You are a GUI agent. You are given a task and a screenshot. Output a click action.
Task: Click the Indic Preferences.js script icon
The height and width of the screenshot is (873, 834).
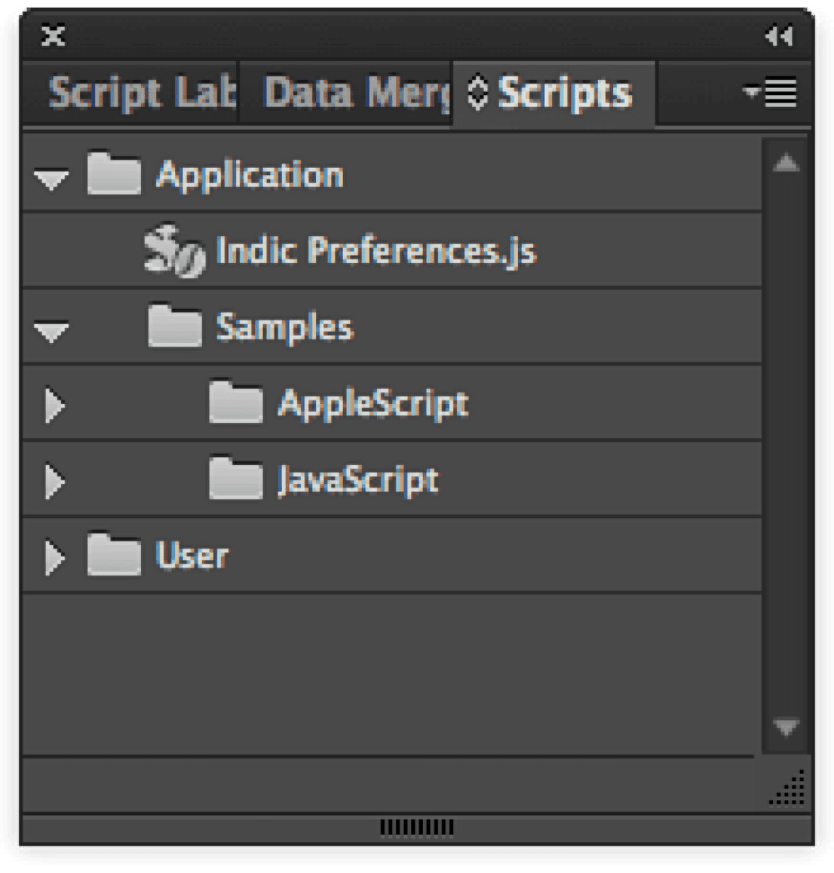[x=173, y=250]
